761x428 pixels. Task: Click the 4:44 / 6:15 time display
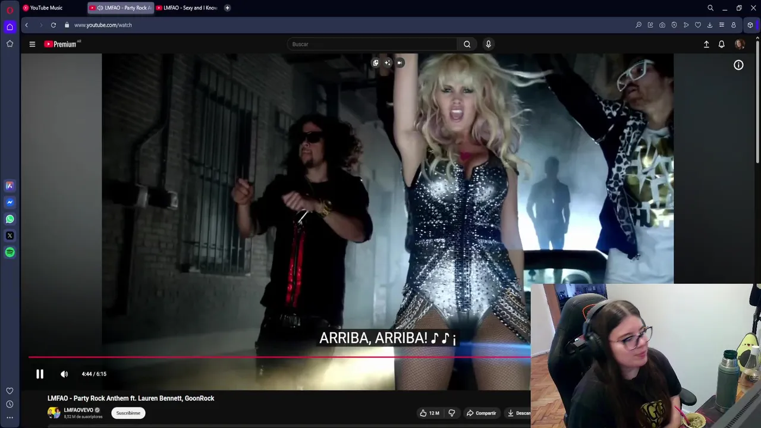94,374
